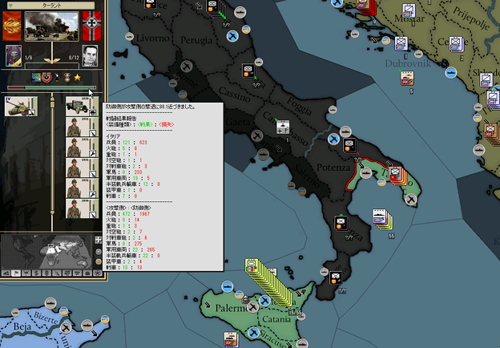
Task: Select the blue airbase icon north of Perugia
Action: 233,36
